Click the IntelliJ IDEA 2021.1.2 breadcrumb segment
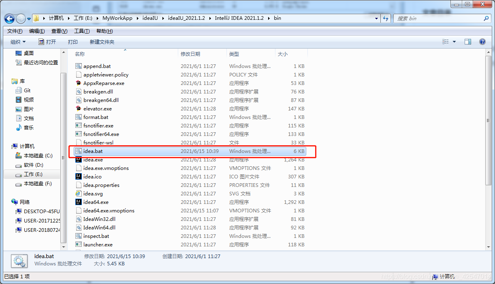495x284 pixels. click(x=239, y=18)
